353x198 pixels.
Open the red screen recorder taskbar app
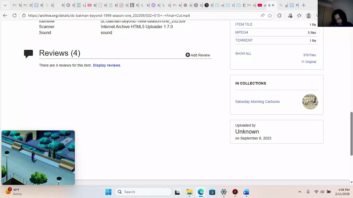(235, 192)
